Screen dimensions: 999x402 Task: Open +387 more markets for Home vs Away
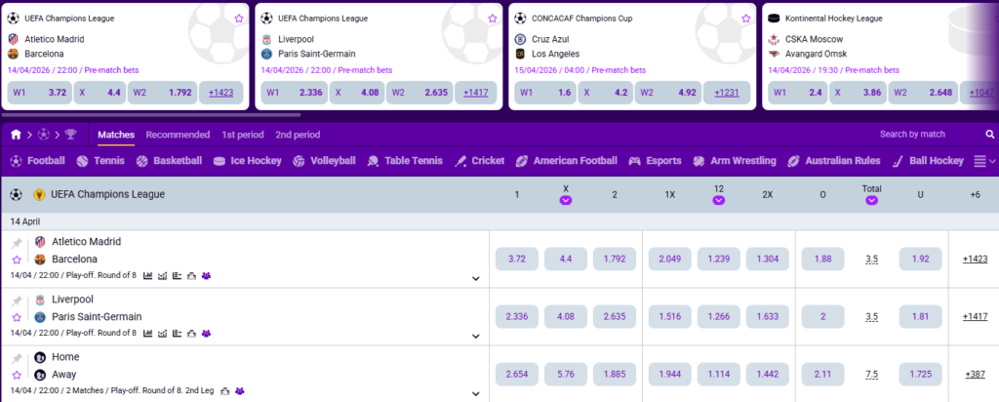(975, 374)
